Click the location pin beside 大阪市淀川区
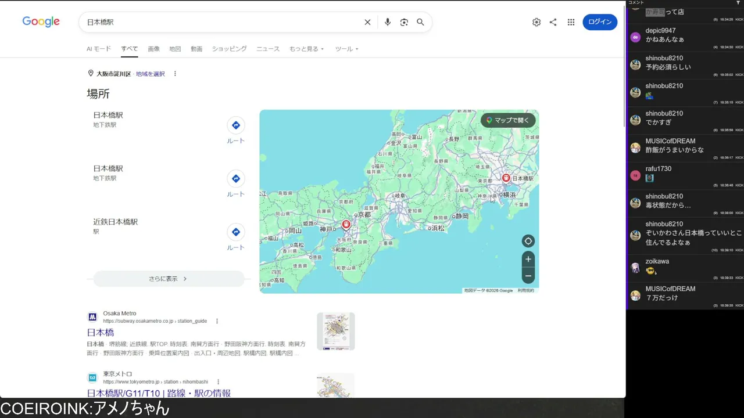 point(91,74)
